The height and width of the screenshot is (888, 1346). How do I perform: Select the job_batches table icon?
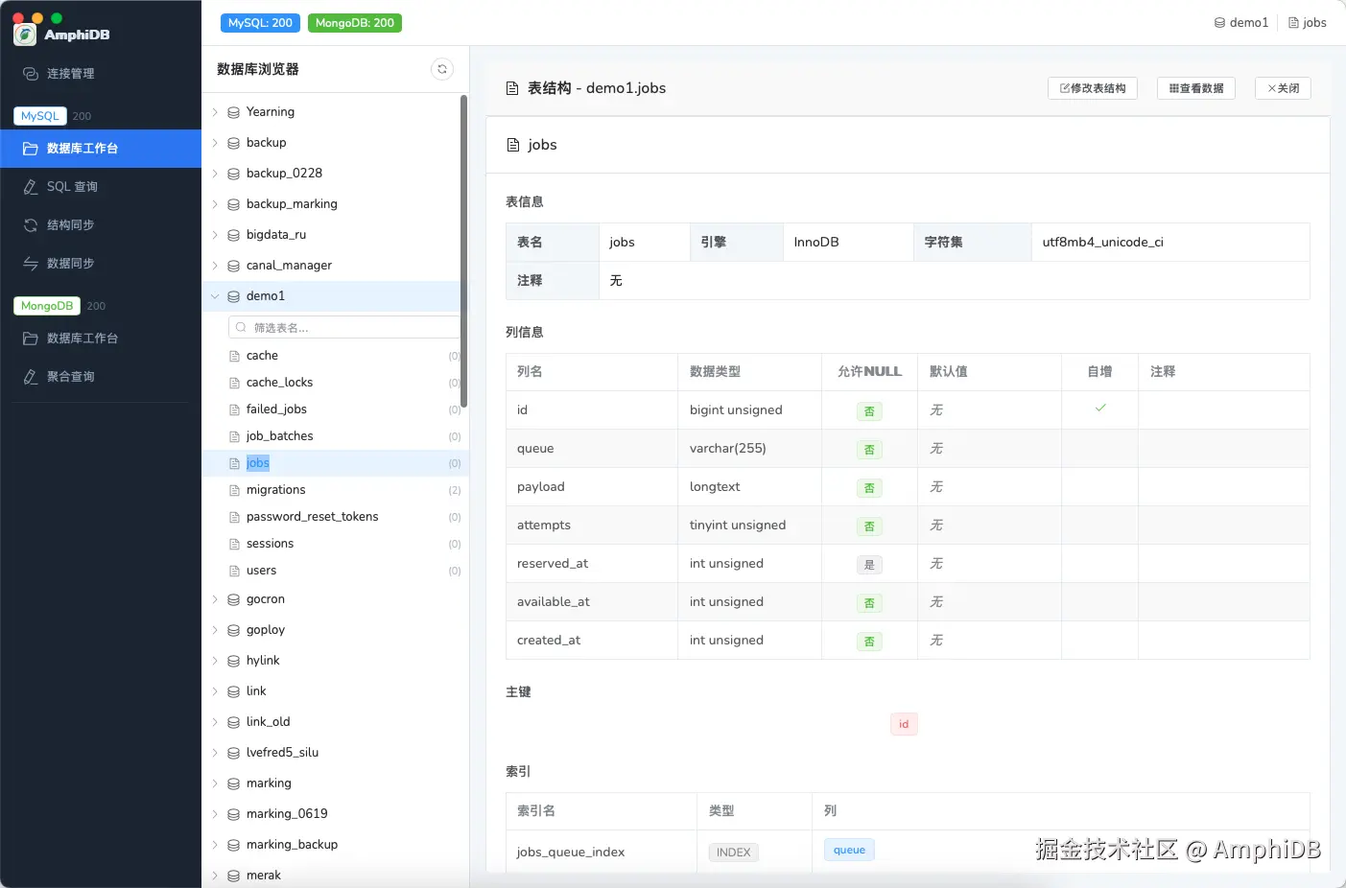click(x=234, y=436)
